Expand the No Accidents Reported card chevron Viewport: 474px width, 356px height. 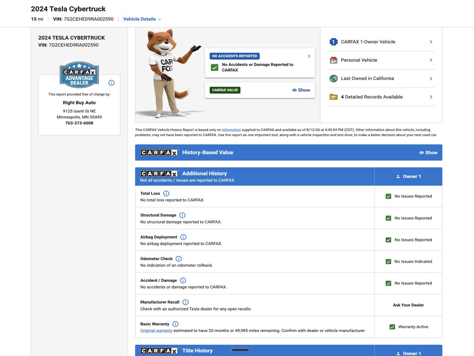[x=309, y=56]
